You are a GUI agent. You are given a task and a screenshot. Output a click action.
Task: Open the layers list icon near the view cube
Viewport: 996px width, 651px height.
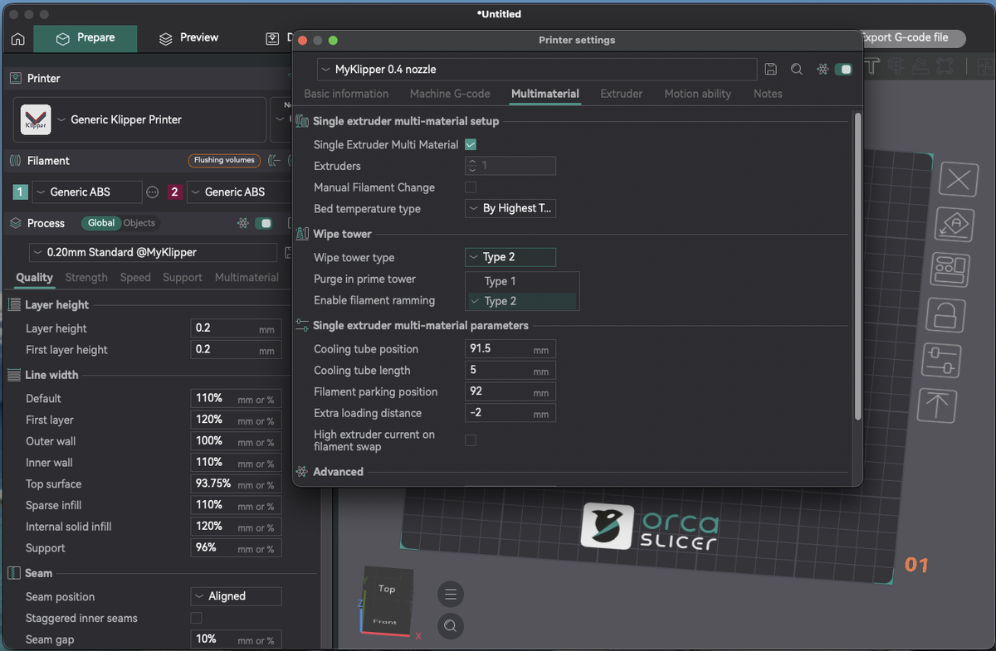pyautogui.click(x=451, y=594)
